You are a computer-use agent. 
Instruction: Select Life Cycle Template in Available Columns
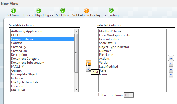[42, 82]
